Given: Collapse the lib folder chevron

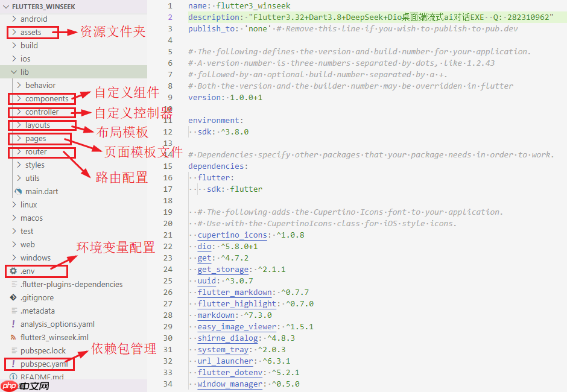Looking at the screenshot, I should (14, 72).
